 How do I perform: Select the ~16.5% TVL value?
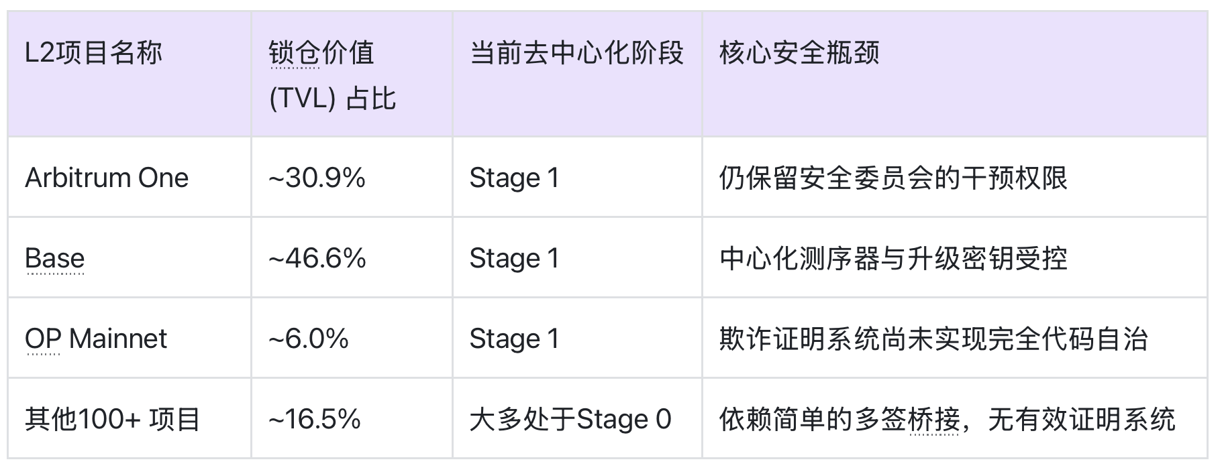[314, 419]
